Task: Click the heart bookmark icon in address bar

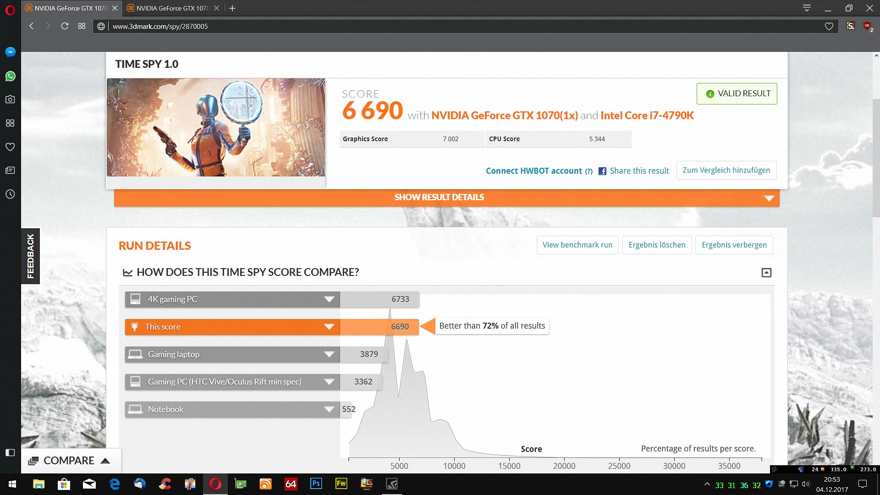Action: pyautogui.click(x=829, y=27)
